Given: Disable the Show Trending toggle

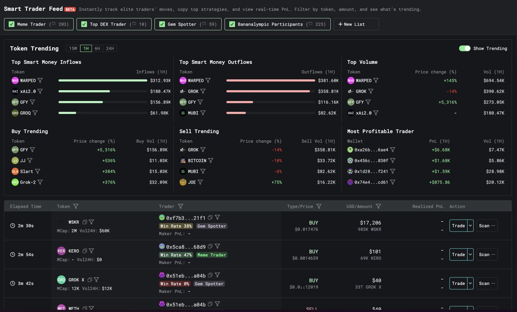Looking at the screenshot, I should point(464,49).
